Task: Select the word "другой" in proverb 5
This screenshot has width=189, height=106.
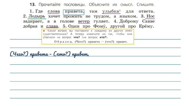Action: click(118, 26)
